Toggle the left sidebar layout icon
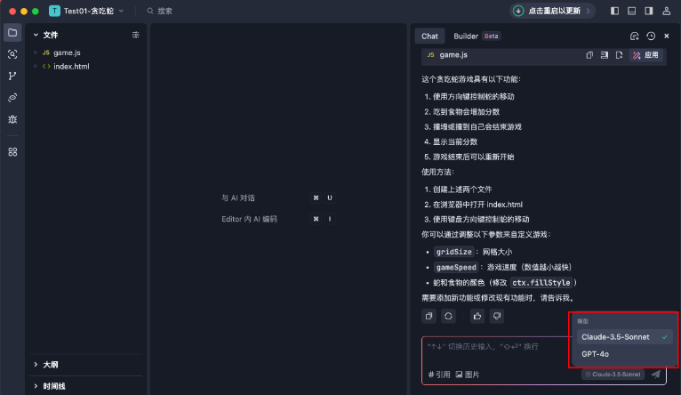 [615, 12]
